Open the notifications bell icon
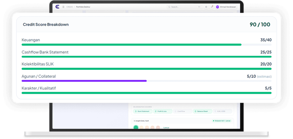 [212, 7]
